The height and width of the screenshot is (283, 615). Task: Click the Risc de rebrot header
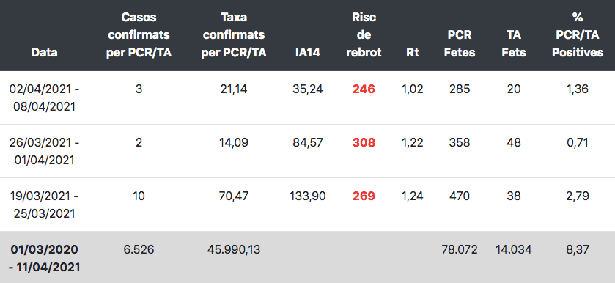coord(364,35)
